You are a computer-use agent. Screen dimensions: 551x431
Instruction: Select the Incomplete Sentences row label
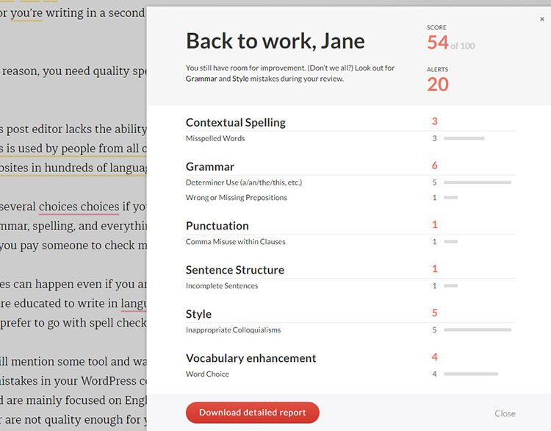point(222,285)
